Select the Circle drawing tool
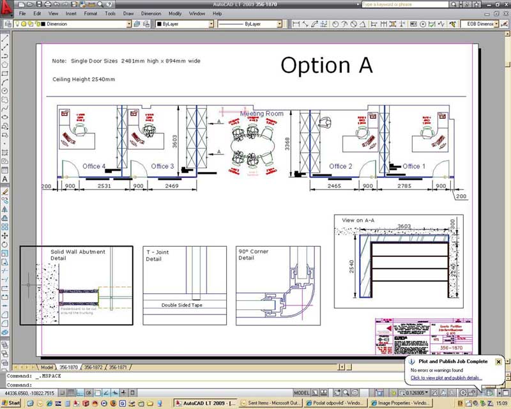This screenshot has height=409, width=511. pyautogui.click(x=5, y=91)
